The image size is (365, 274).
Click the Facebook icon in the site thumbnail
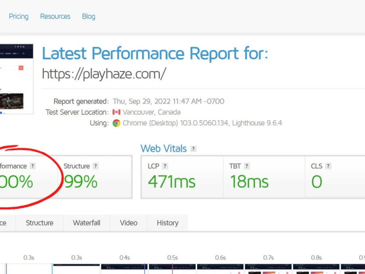point(15,46)
